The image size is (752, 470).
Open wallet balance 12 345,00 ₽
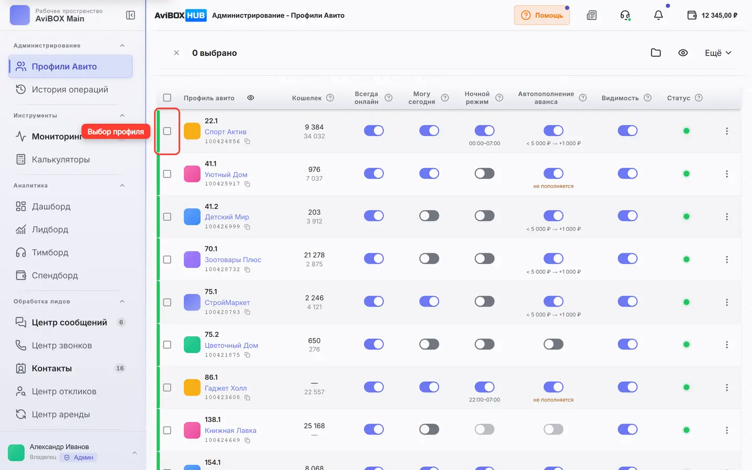[x=712, y=15]
